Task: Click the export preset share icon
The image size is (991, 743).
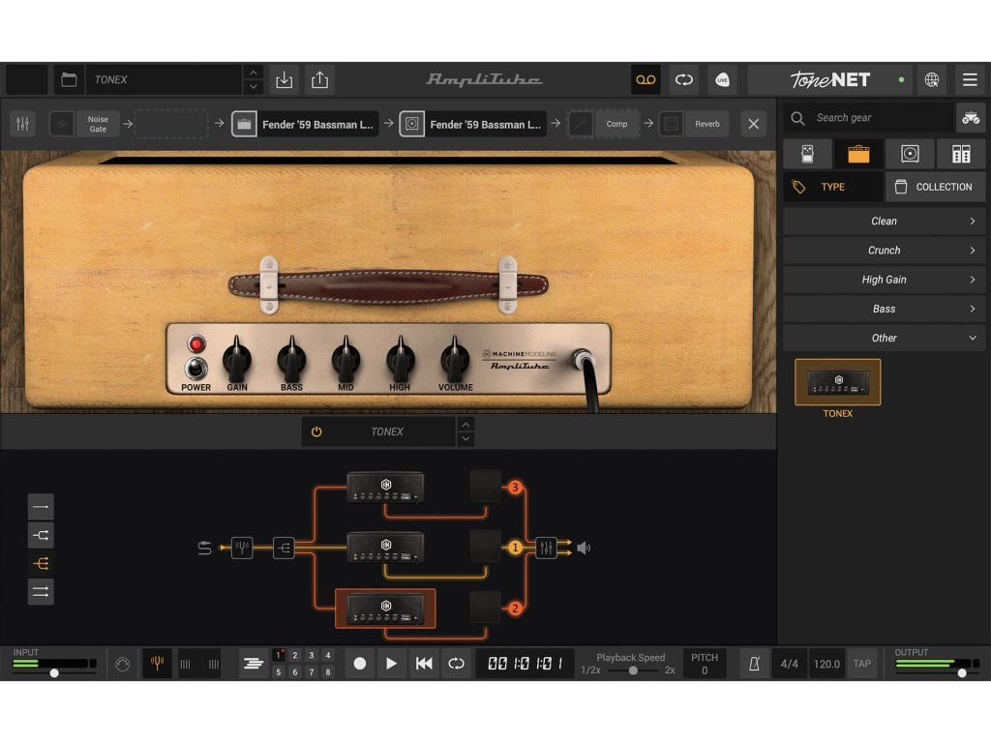Action: pyautogui.click(x=320, y=80)
